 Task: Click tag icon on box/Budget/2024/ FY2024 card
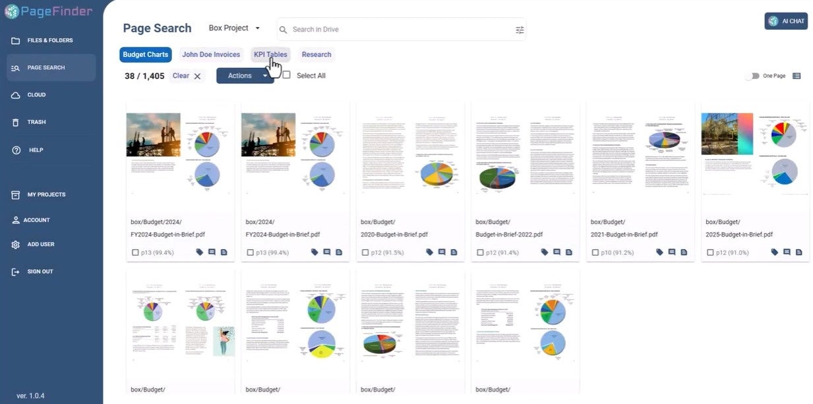200,252
